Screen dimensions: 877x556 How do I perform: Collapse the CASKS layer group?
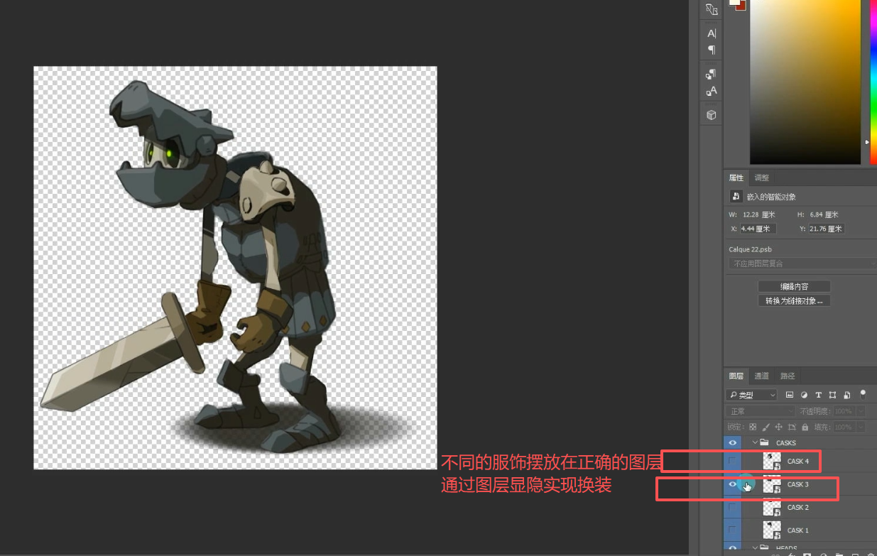click(x=755, y=442)
